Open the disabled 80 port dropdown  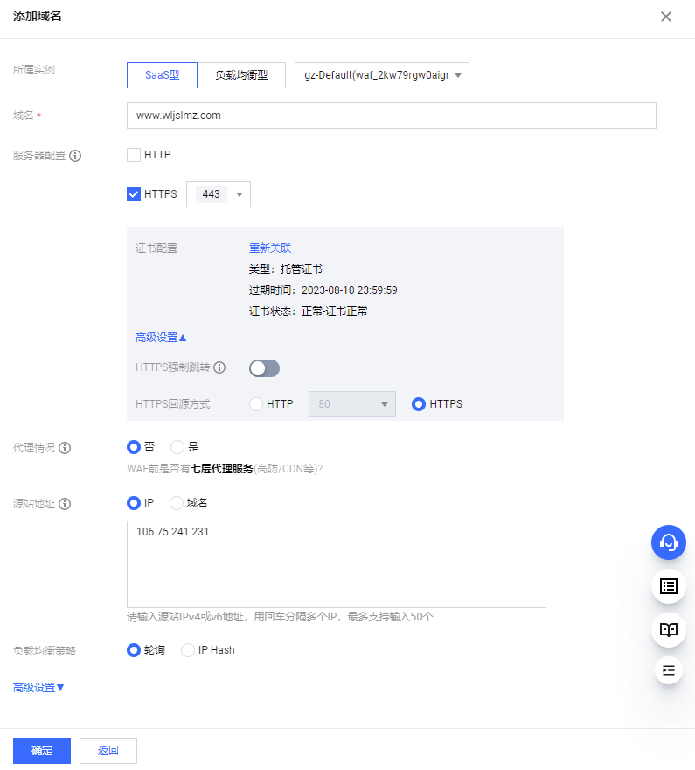coord(351,404)
